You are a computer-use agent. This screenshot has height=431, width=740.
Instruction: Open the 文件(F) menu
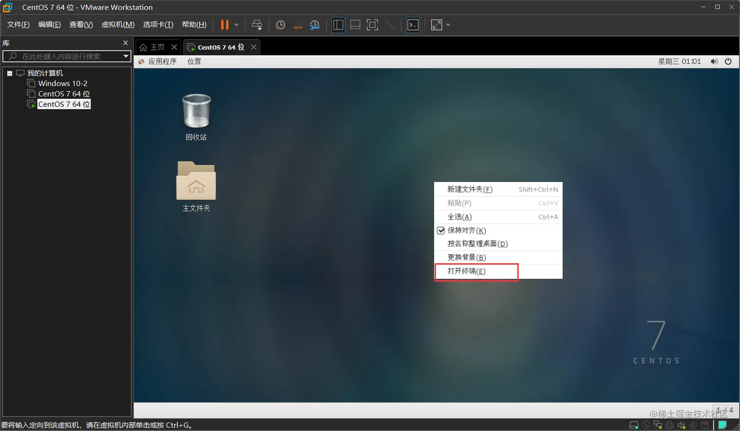[x=18, y=24]
